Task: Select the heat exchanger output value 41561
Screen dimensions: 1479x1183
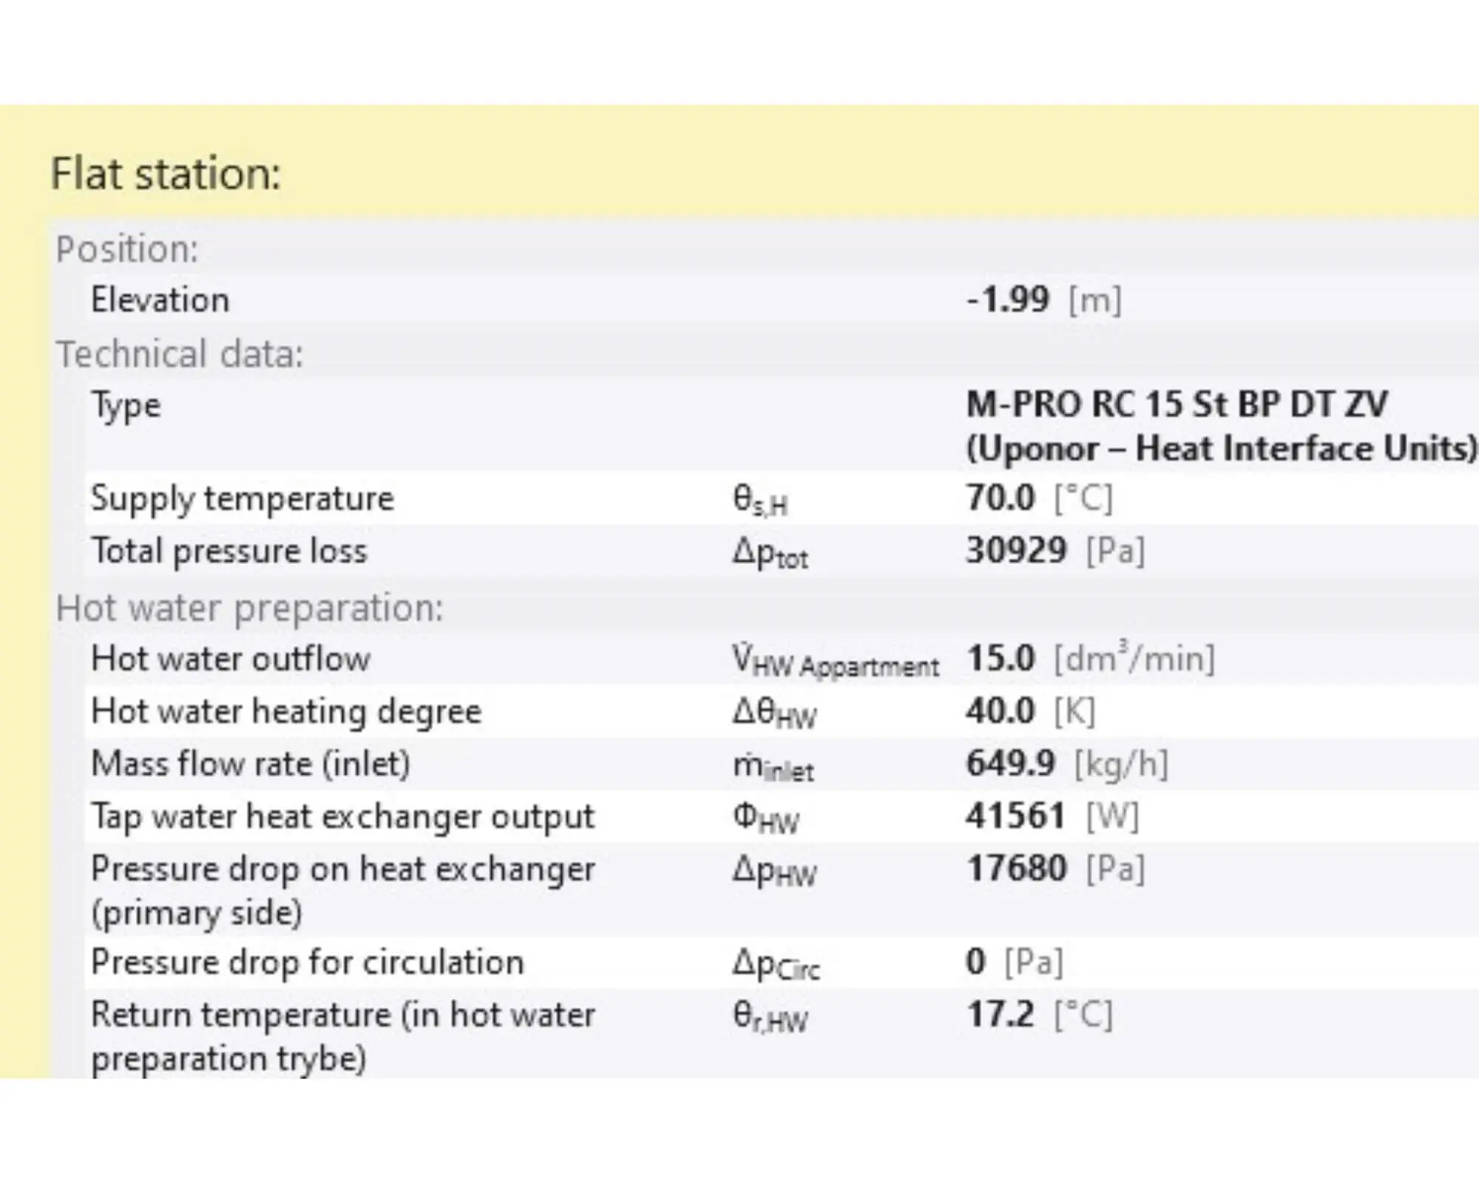Action: tap(1015, 816)
